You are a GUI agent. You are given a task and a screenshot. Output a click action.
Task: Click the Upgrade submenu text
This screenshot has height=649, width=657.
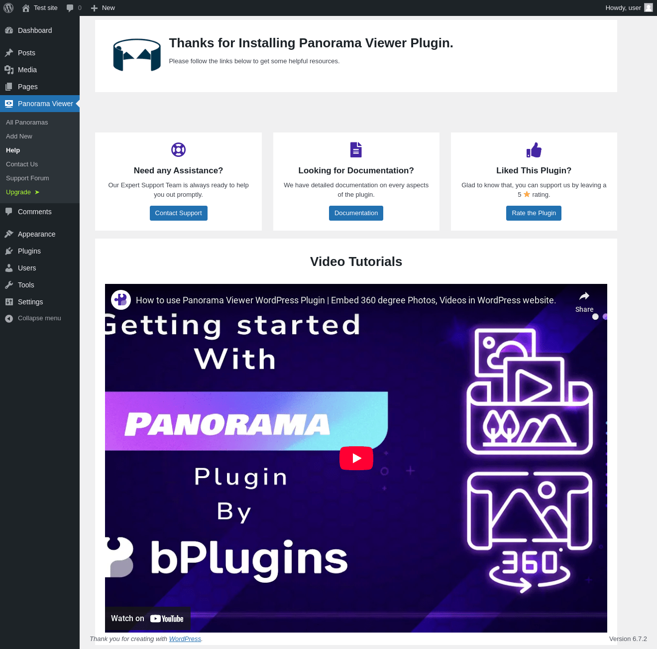(18, 192)
